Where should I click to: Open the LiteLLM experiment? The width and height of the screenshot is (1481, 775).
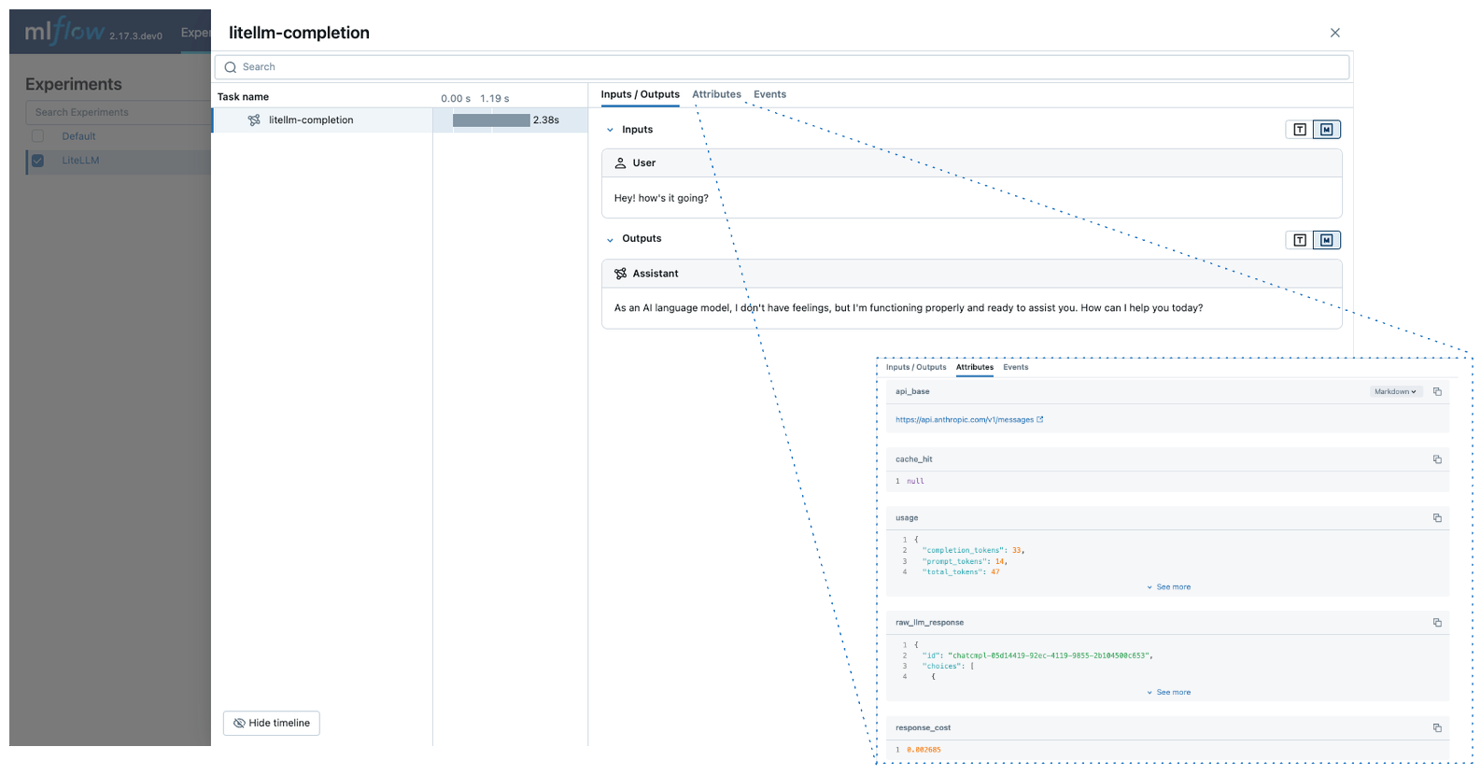pyautogui.click(x=80, y=161)
